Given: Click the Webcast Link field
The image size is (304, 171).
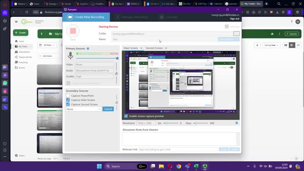Looking at the screenshot, I should pos(178,150).
